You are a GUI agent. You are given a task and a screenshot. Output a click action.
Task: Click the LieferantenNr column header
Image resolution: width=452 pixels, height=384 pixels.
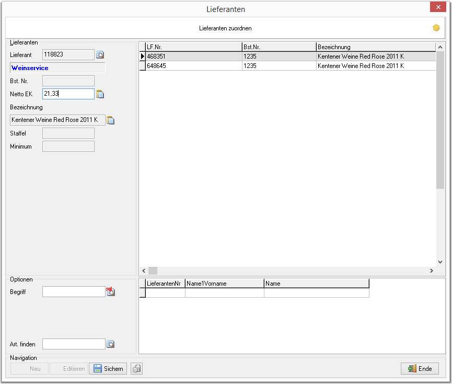coord(165,284)
